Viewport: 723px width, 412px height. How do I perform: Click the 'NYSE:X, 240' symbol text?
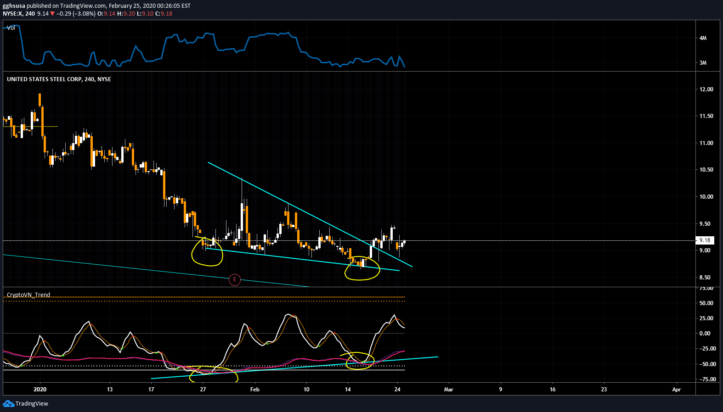[19, 14]
